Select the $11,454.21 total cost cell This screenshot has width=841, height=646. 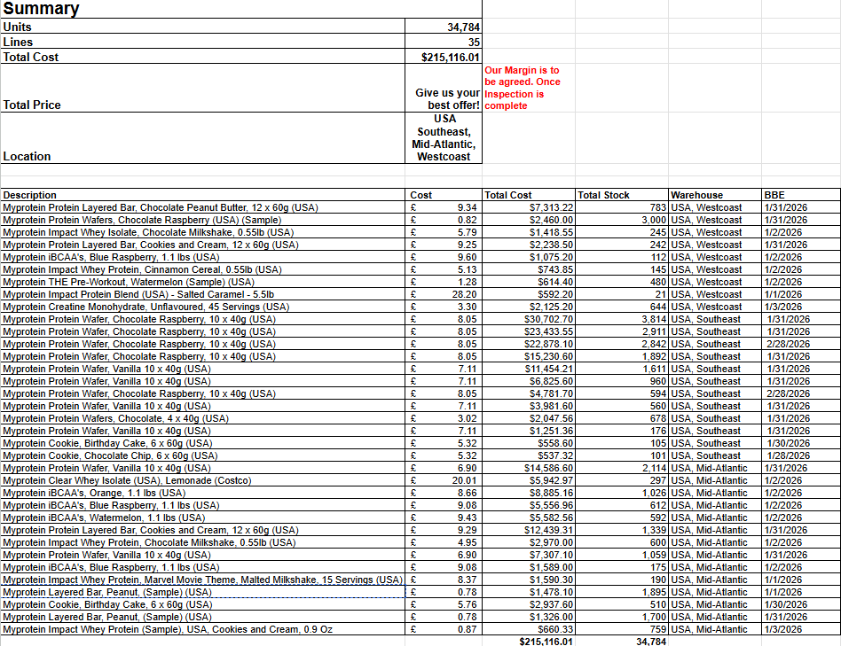click(x=529, y=369)
